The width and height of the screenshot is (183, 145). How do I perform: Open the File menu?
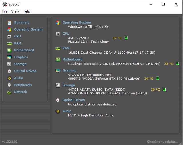[5, 11]
